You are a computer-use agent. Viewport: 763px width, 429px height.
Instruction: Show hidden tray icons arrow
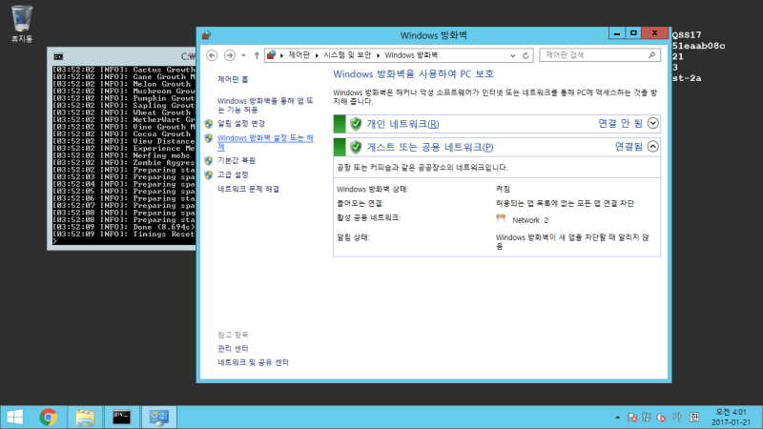click(x=617, y=418)
